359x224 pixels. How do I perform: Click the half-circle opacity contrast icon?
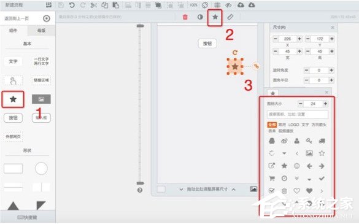[200, 17]
